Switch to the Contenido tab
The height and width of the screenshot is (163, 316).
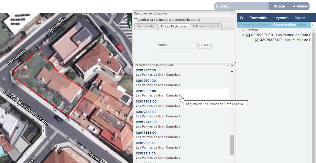click(258, 18)
